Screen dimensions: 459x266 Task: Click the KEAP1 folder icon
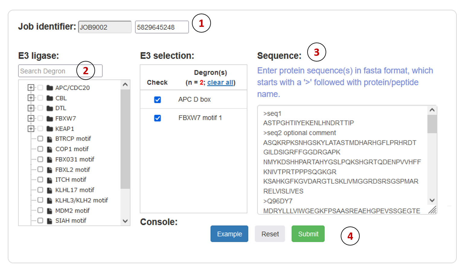50,129
